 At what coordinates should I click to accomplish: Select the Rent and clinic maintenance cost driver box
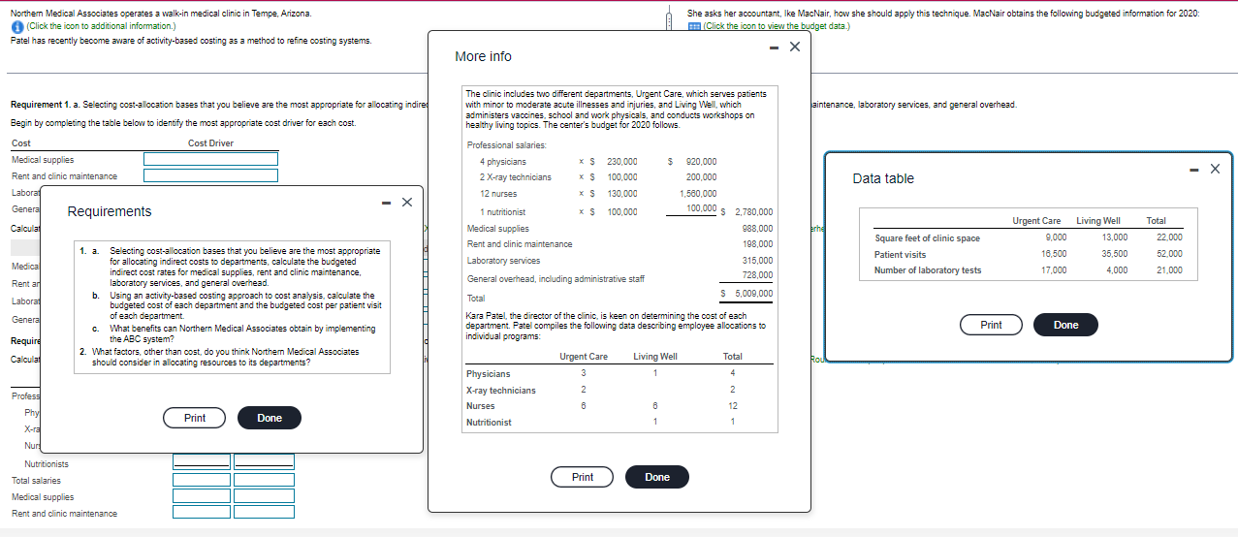[x=211, y=175]
